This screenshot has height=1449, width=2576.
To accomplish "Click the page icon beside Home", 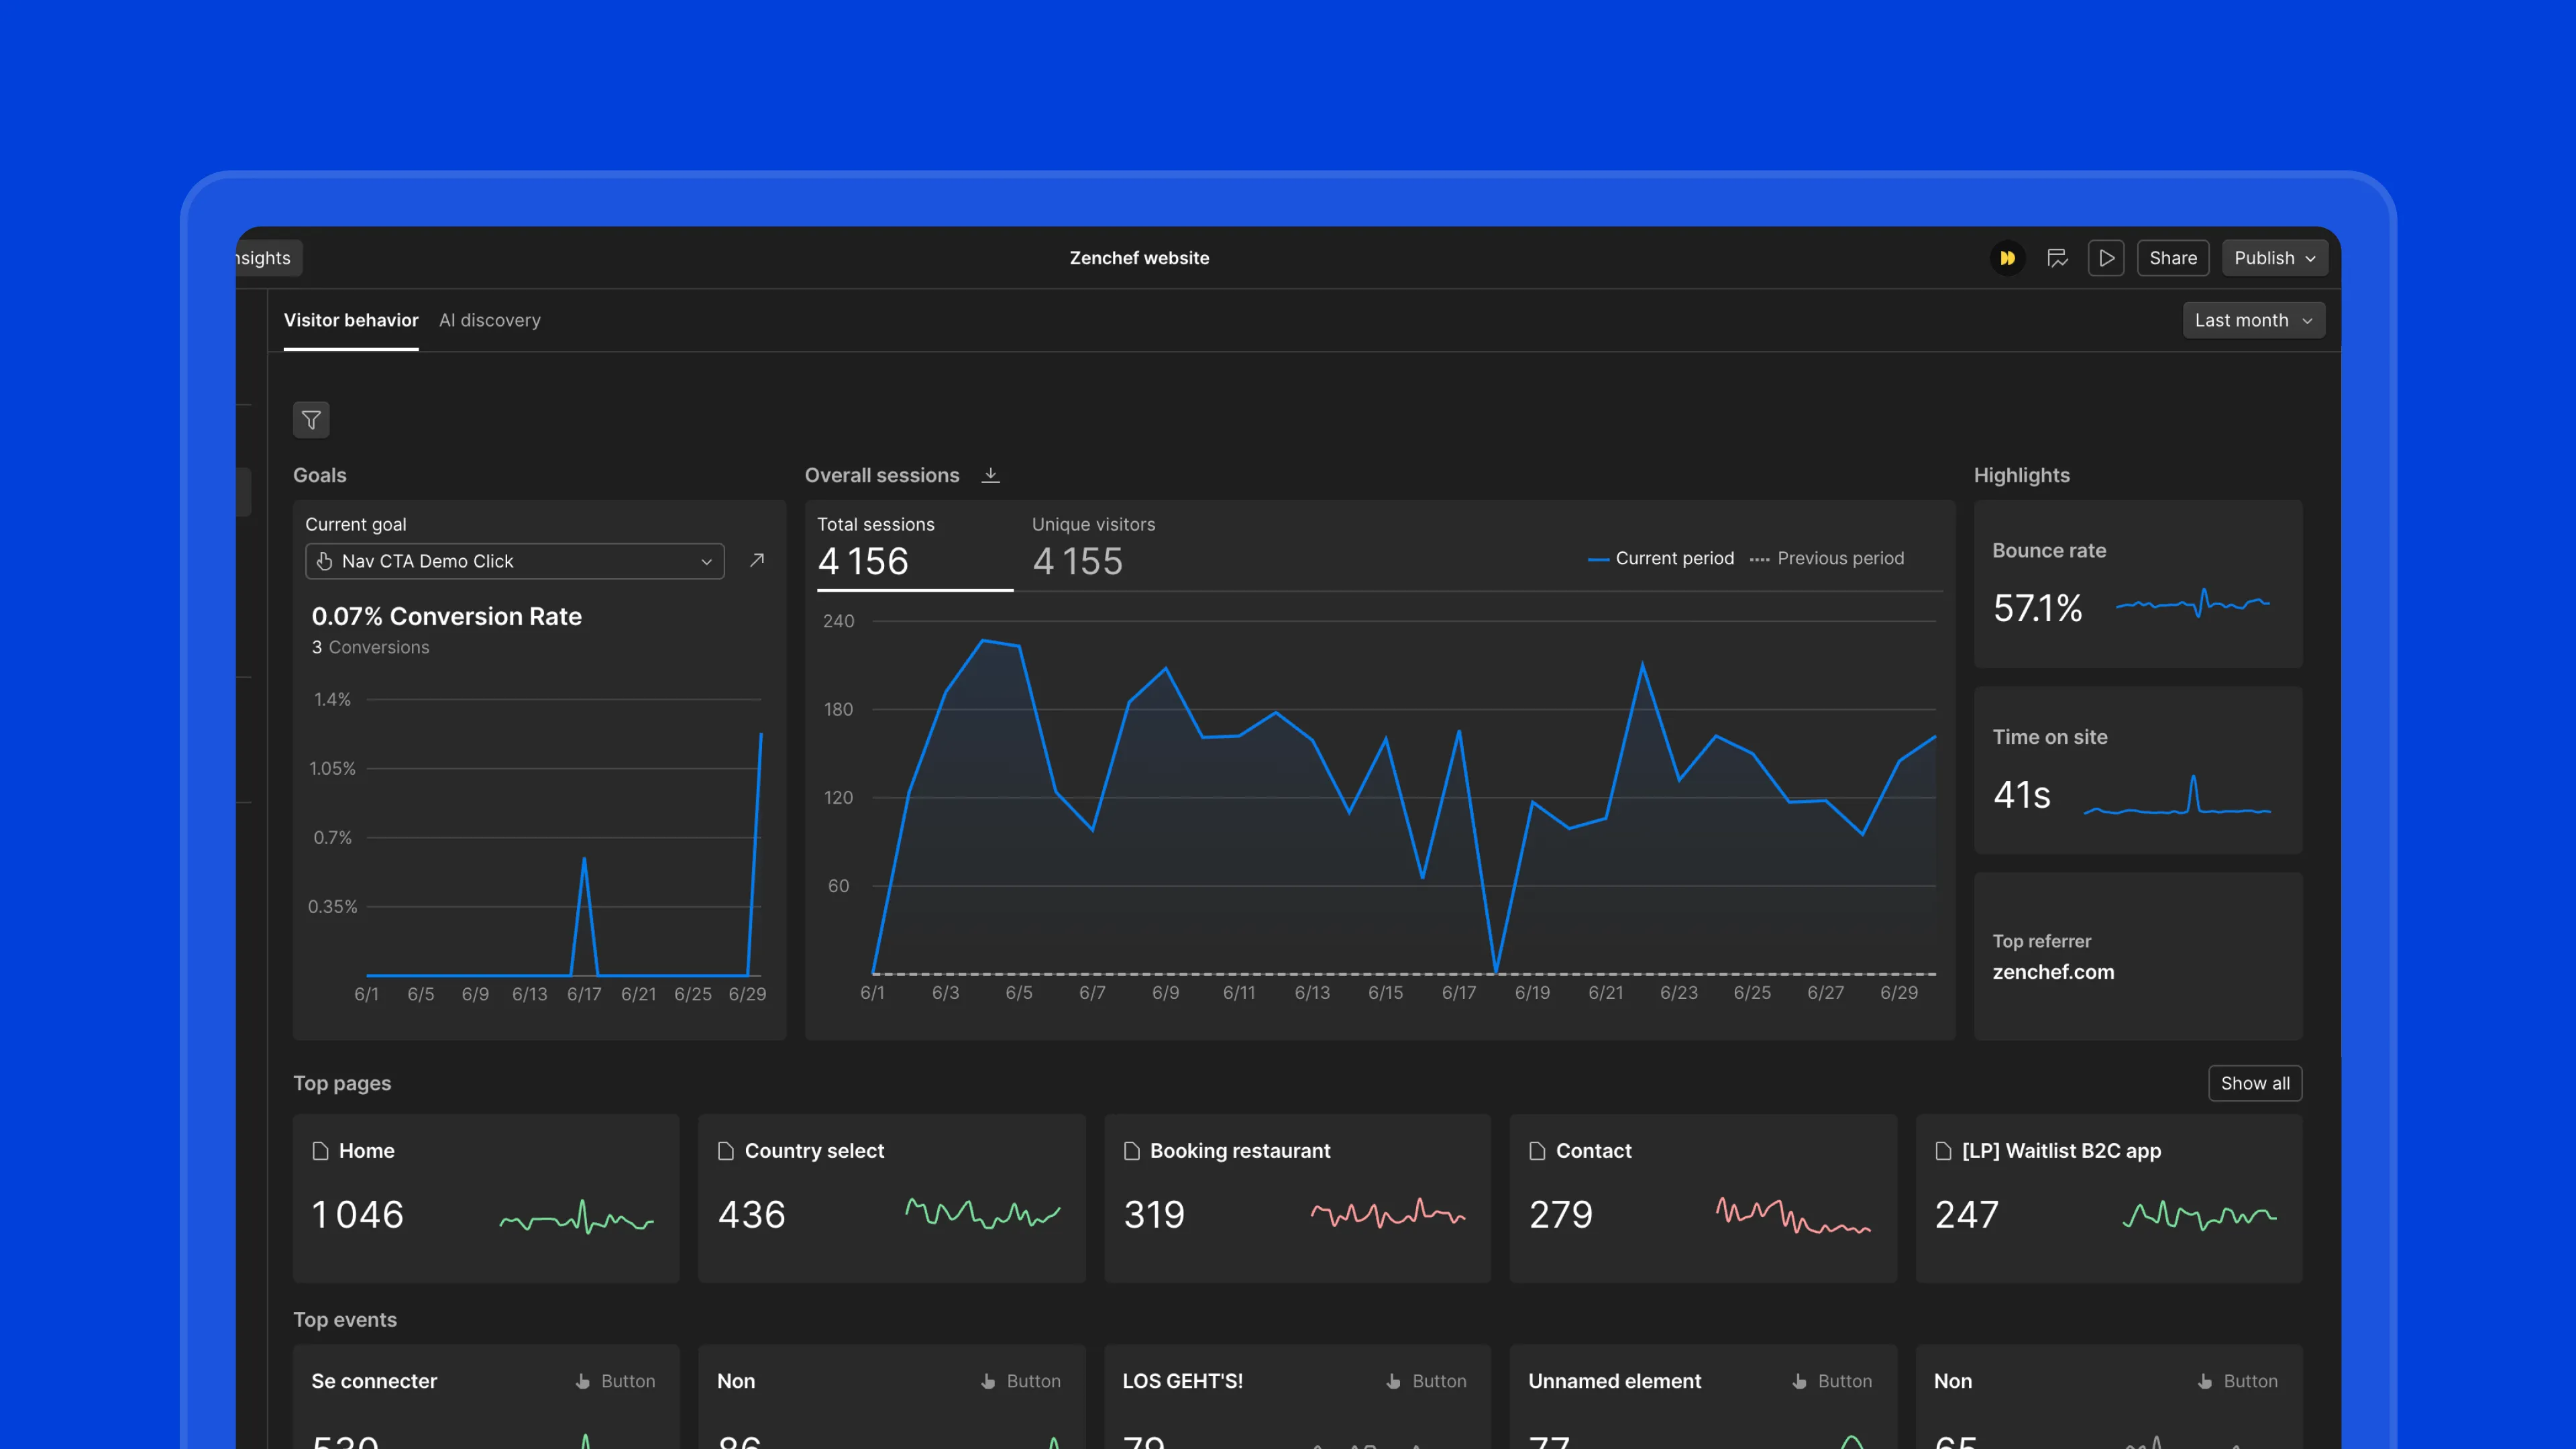I will click(320, 1151).
